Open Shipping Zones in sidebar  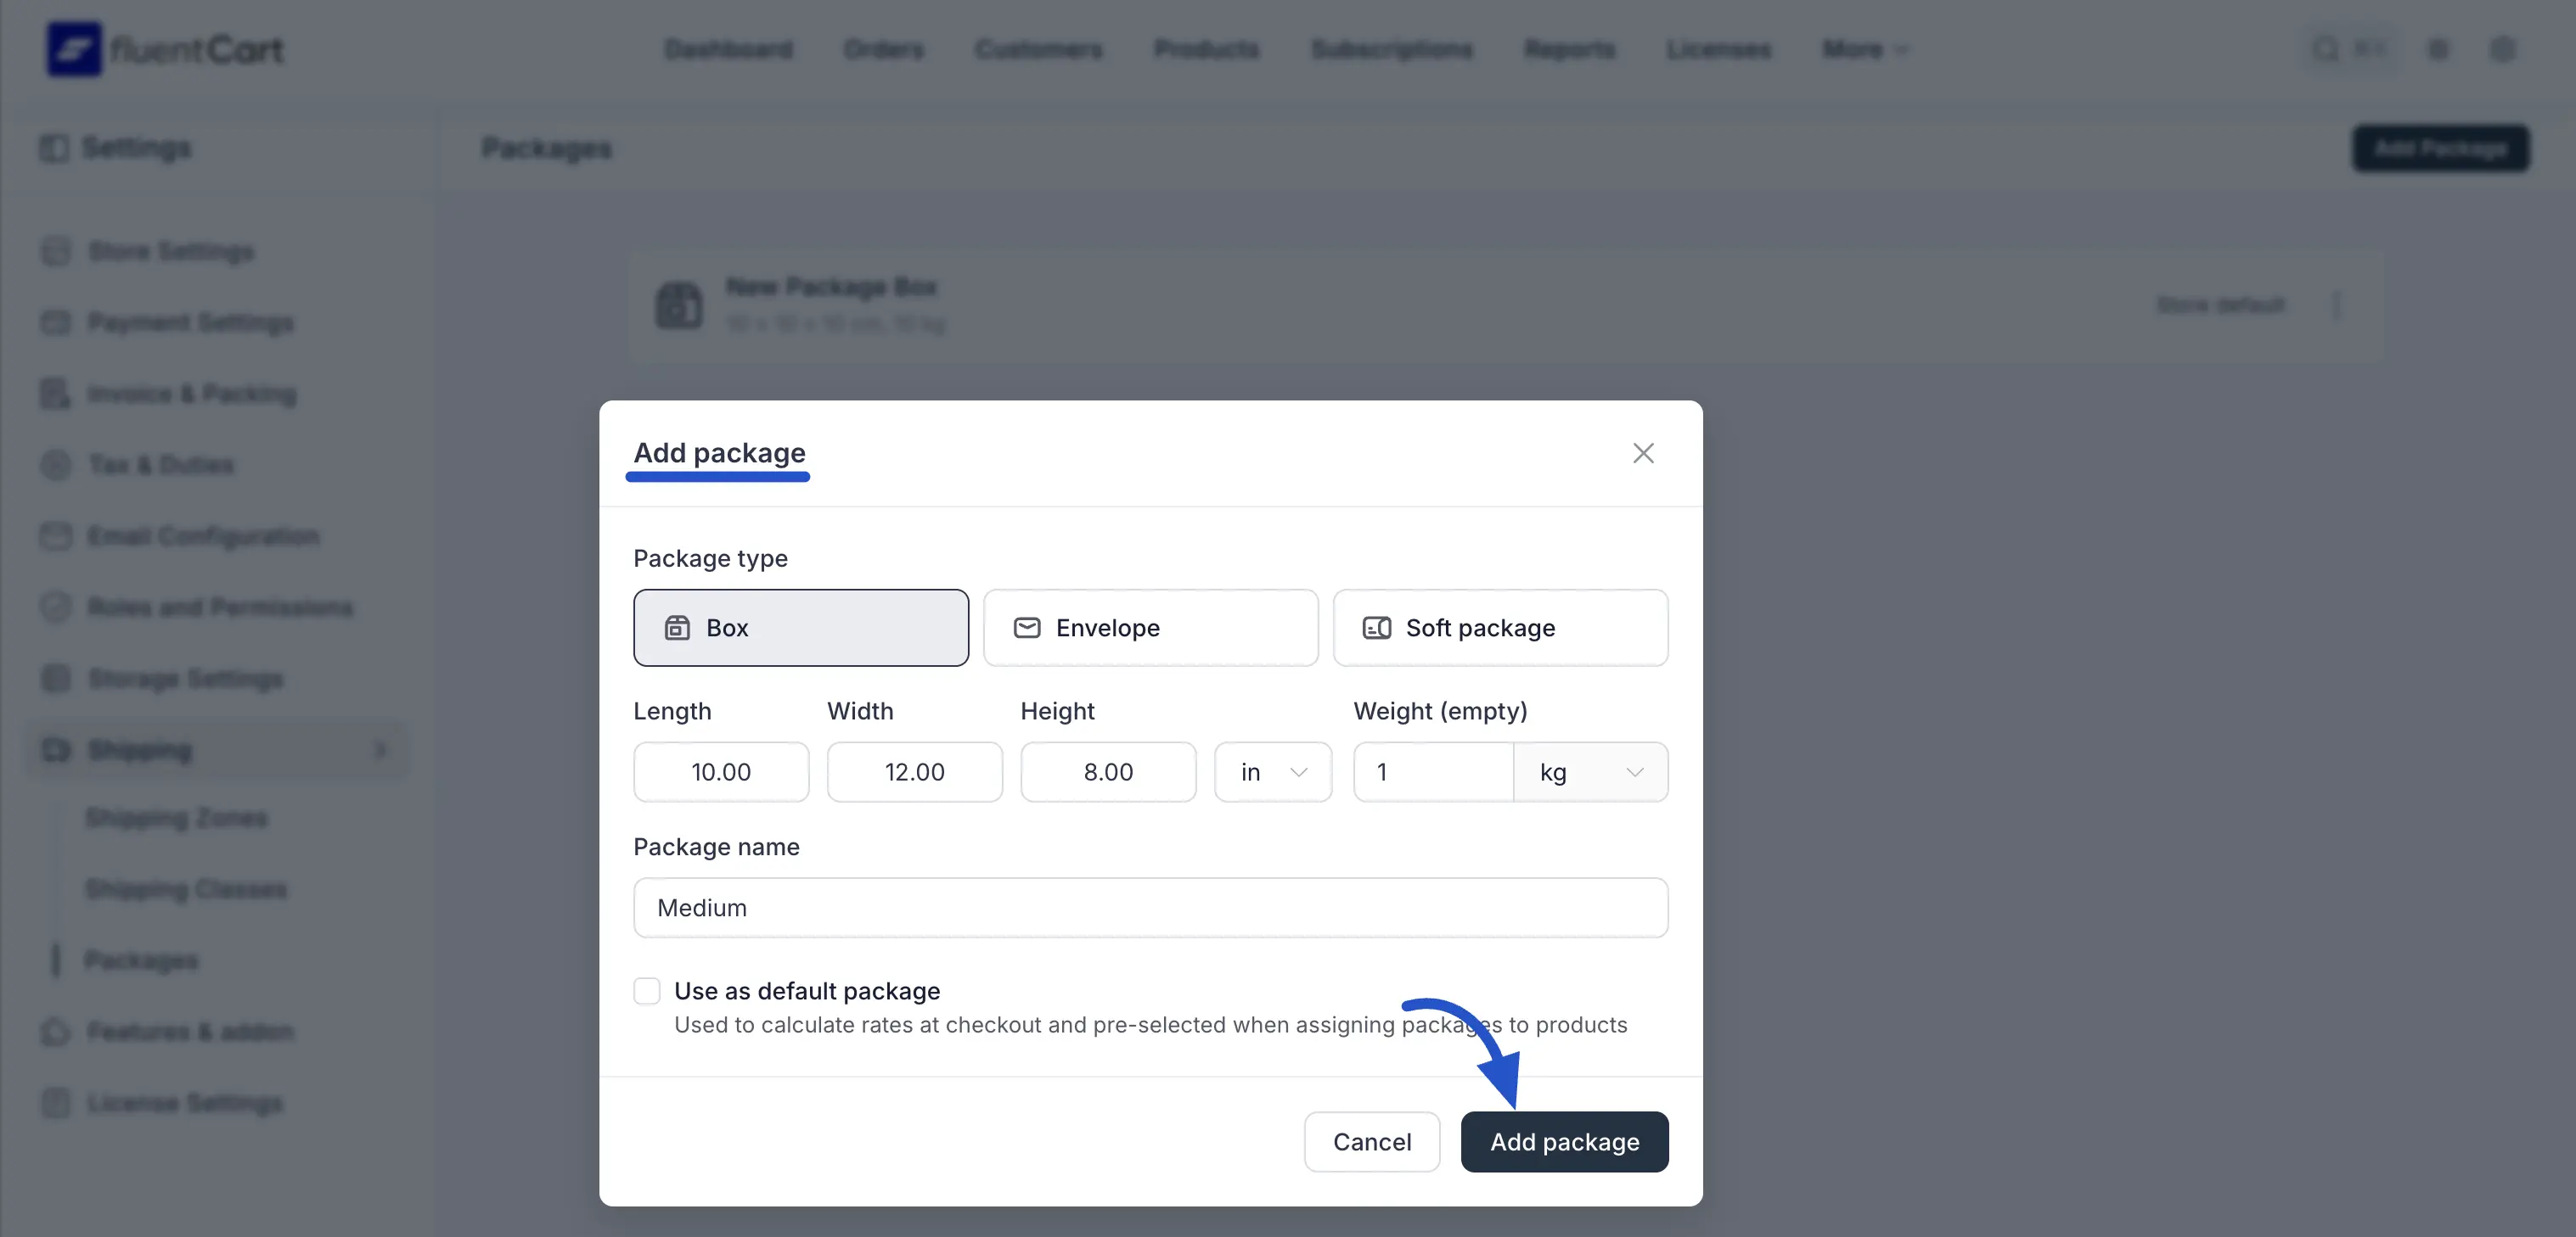pos(176,817)
